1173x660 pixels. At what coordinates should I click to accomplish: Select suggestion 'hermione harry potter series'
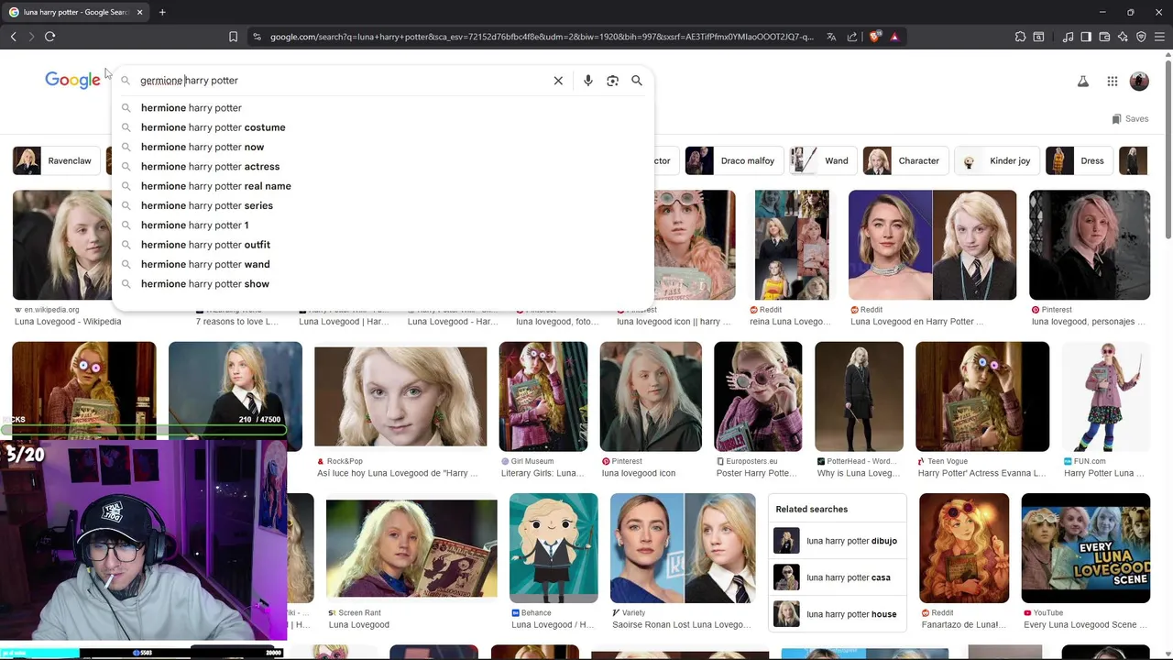coord(383,205)
